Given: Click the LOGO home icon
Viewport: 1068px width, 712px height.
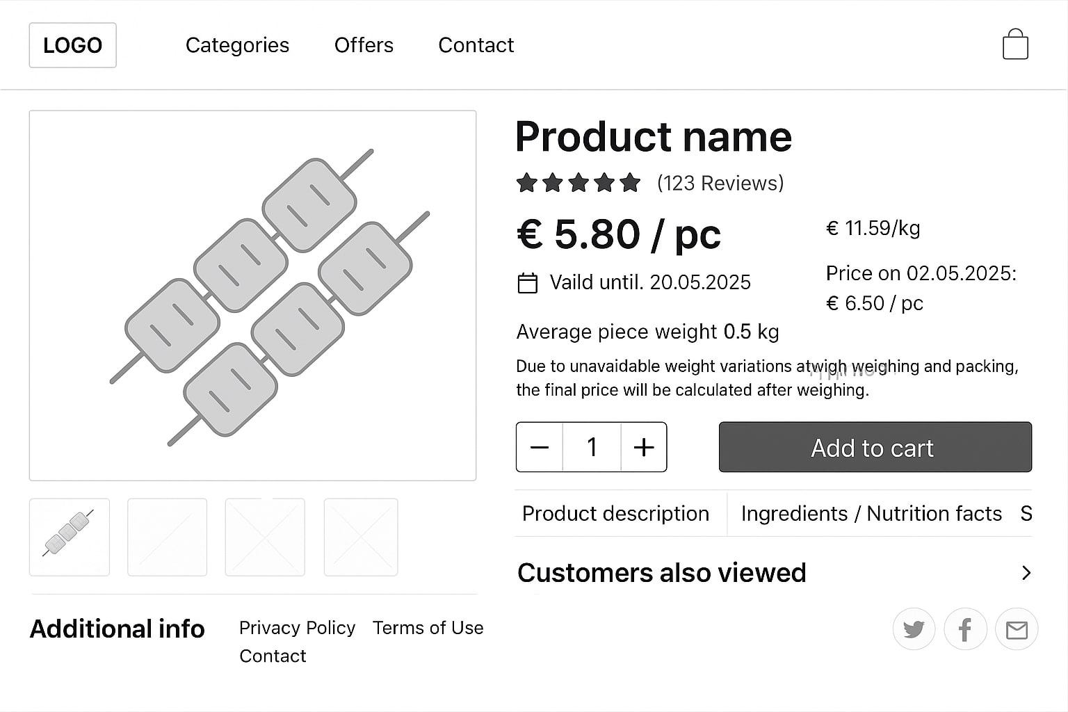Looking at the screenshot, I should (72, 45).
